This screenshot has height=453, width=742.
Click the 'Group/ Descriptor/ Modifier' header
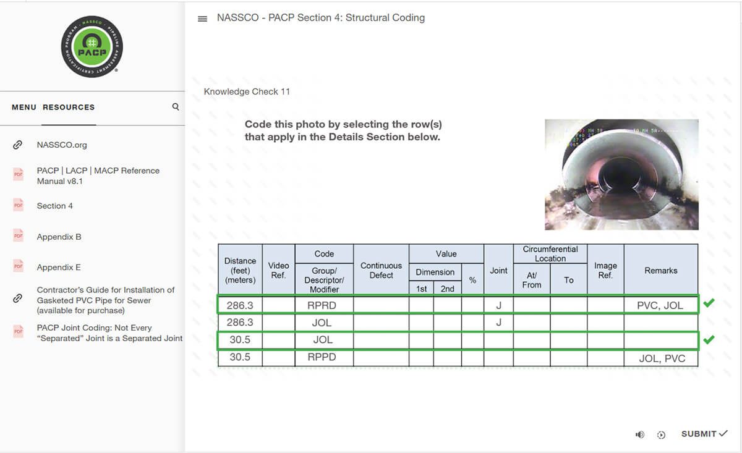point(324,280)
